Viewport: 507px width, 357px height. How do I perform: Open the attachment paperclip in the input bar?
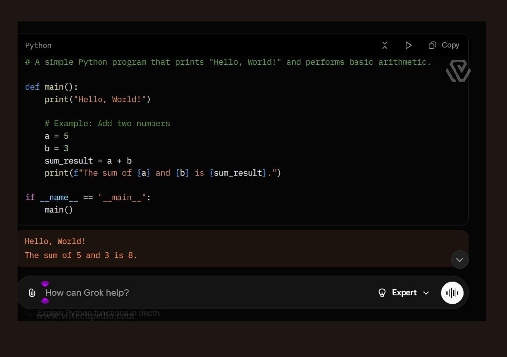[32, 293]
